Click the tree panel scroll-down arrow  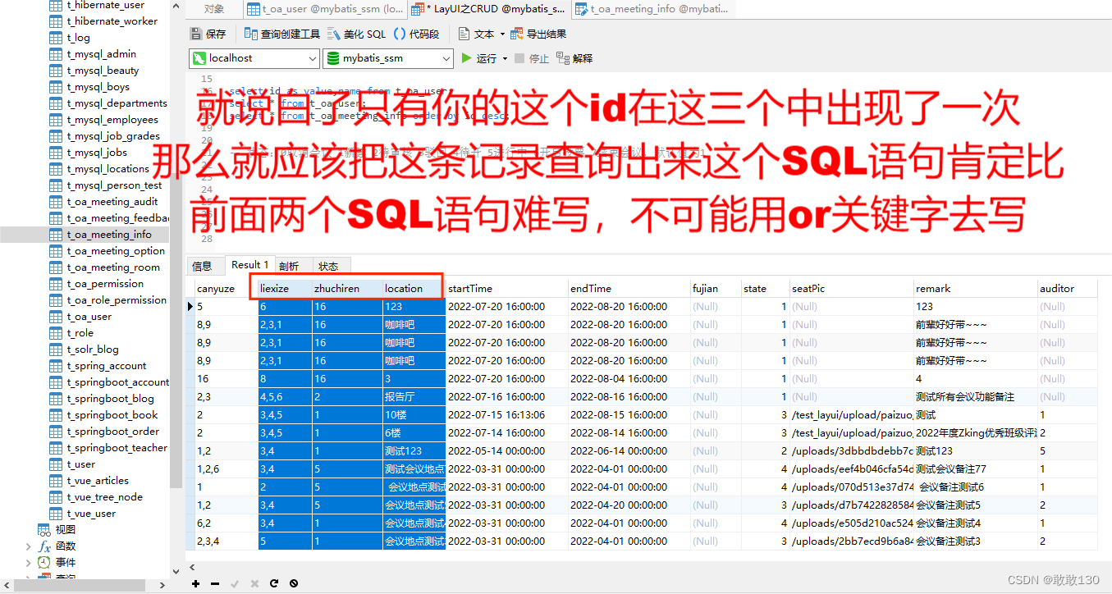pos(176,573)
